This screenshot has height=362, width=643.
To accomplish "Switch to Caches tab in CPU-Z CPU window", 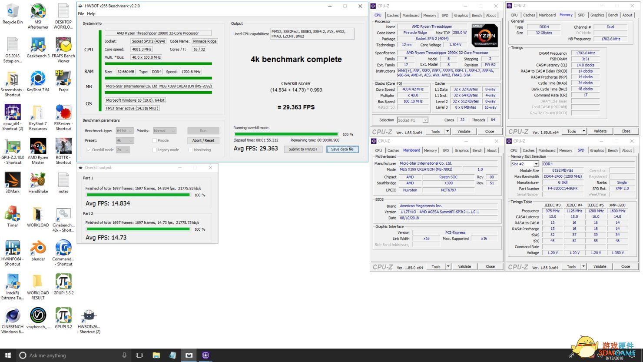I will point(393,15).
